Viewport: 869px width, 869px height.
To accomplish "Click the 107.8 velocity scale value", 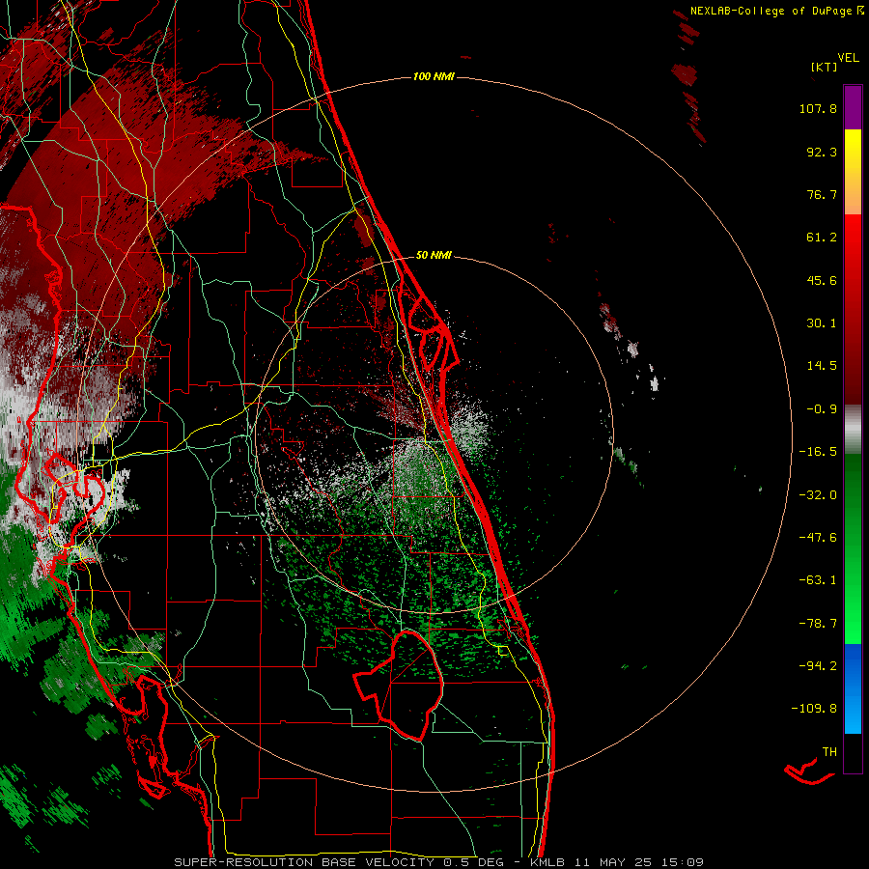I will (818, 108).
